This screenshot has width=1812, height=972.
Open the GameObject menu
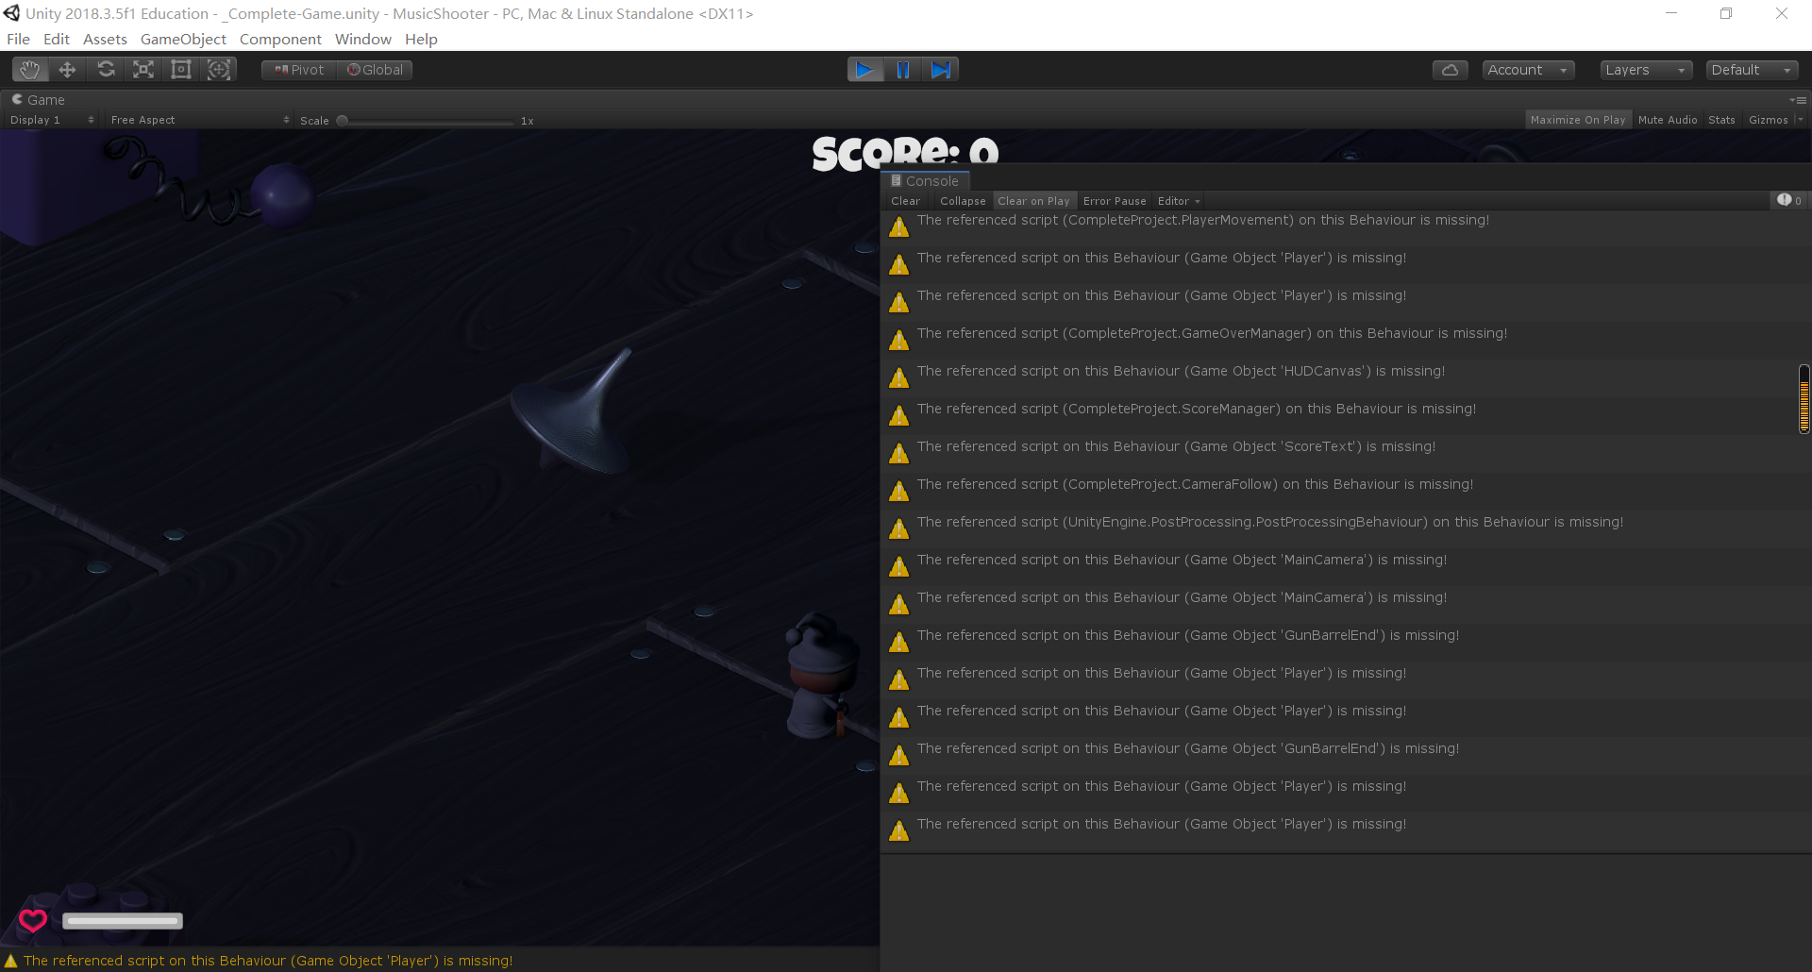(x=183, y=40)
